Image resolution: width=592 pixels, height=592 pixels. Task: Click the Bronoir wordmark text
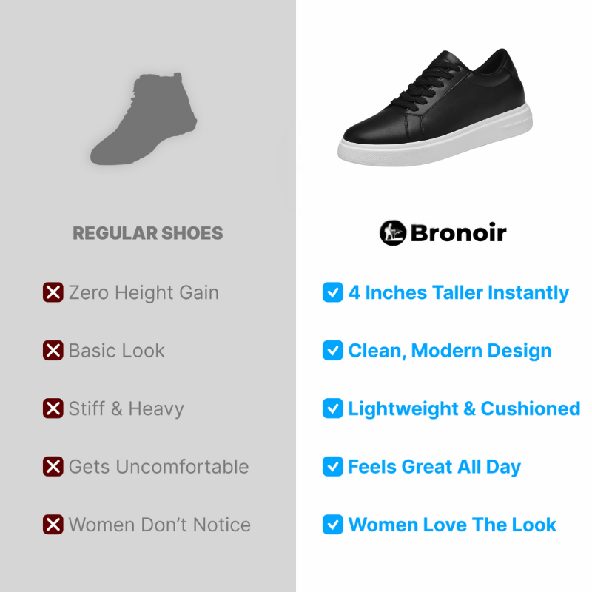click(x=458, y=233)
